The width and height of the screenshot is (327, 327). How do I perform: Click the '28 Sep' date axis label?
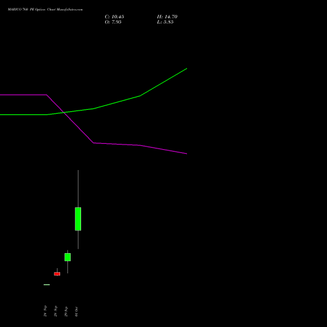point(56,311)
